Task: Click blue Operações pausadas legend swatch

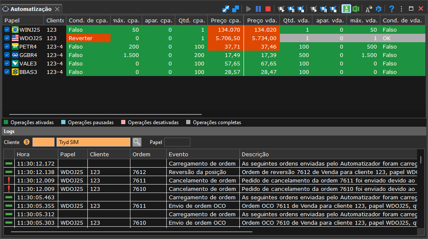Action: coord(63,122)
